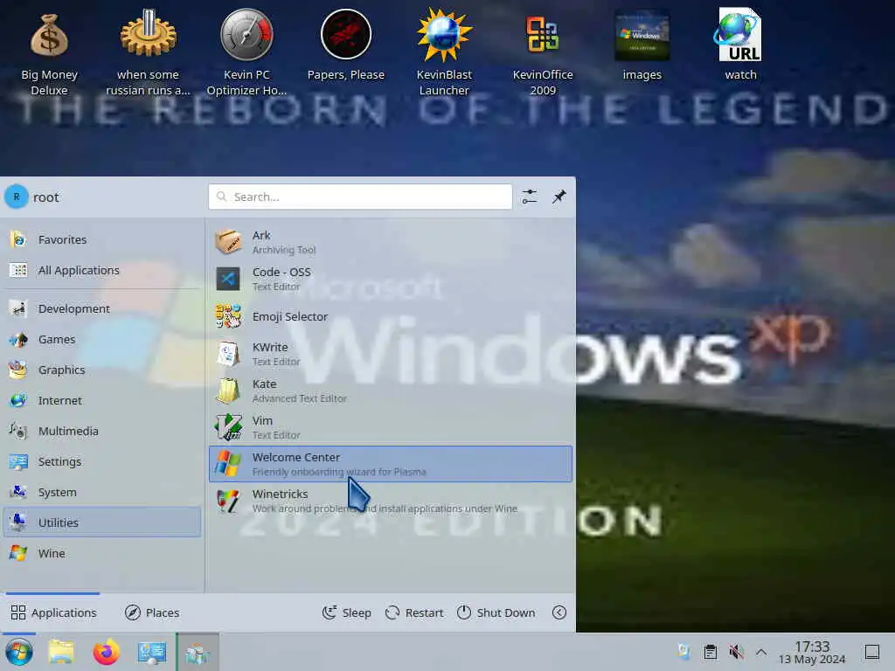Screen dimensions: 895x671
Task: Click the Show Desktop button
Action: (871, 652)
